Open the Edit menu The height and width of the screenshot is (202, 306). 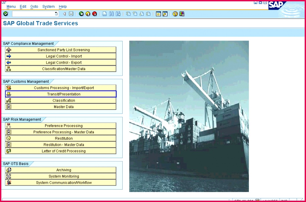[23, 6]
